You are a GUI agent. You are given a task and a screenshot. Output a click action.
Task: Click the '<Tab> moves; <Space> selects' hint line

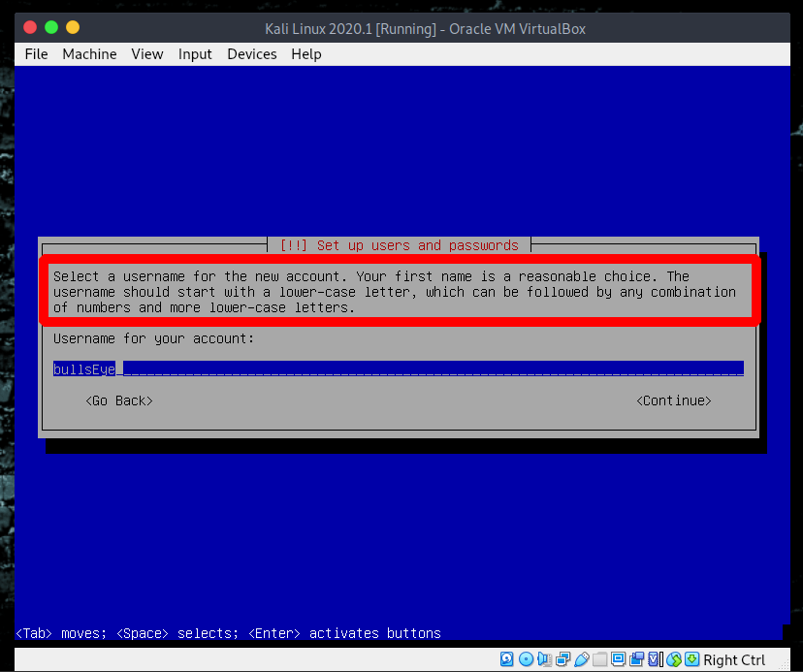coord(229,633)
